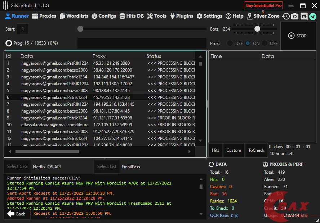This screenshot has height=223, width=320.
Task: Select the ON proxy mode radio
Action: (248, 43)
